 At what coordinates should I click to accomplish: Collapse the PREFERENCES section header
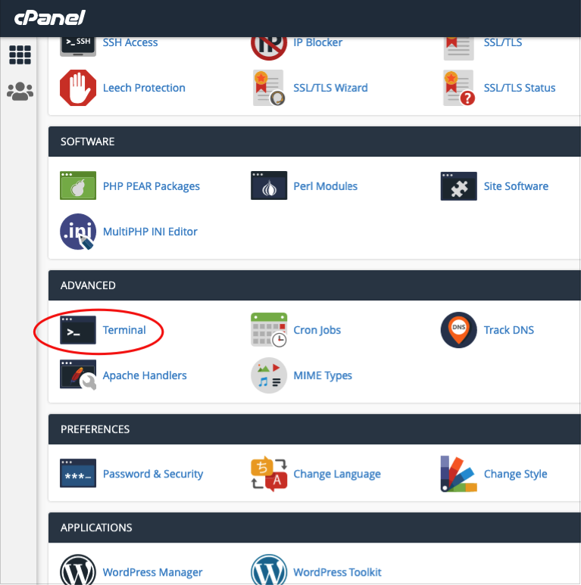314,429
